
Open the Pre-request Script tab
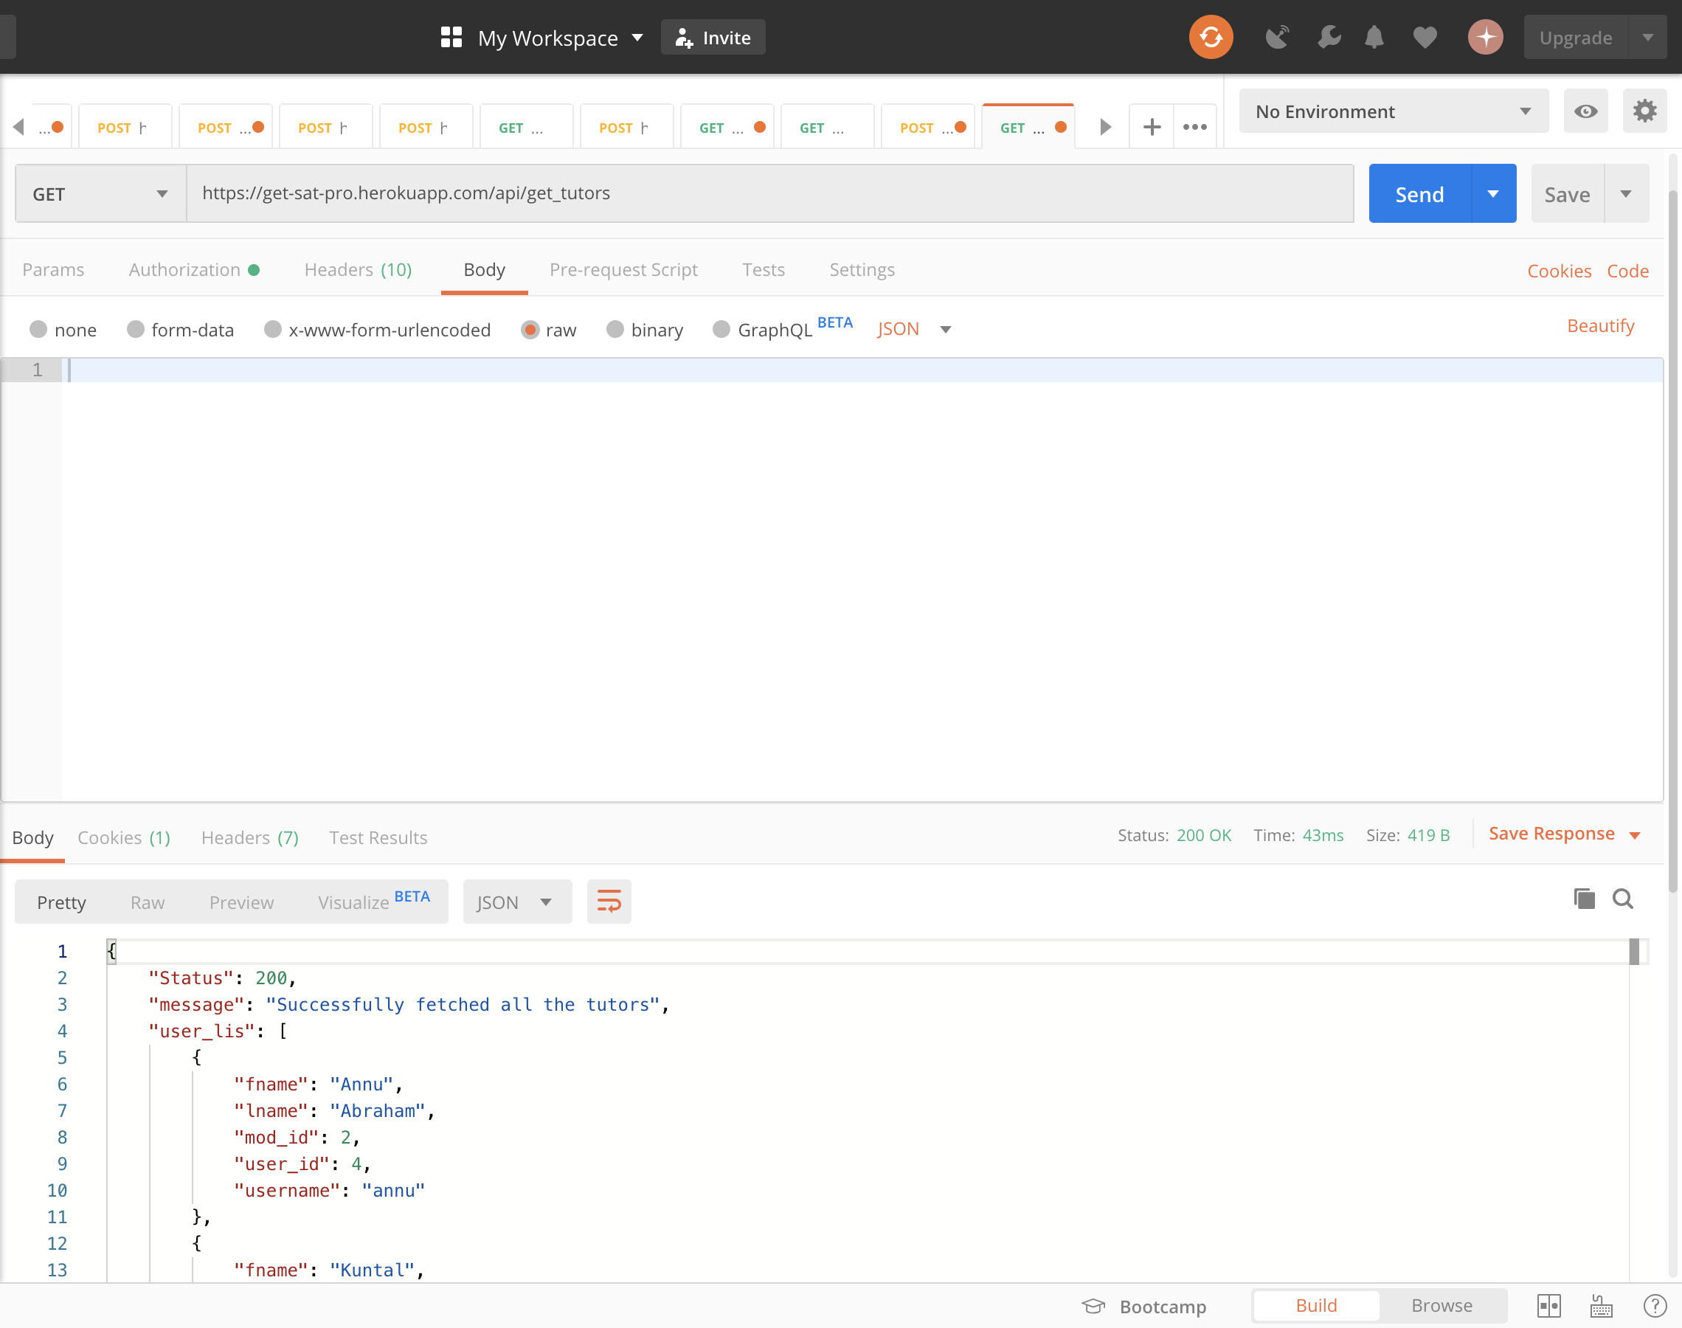[623, 269]
